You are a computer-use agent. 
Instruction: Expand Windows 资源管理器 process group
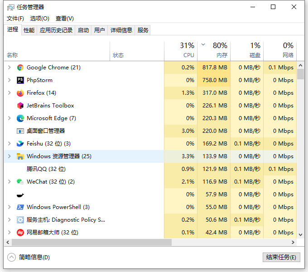(x=10, y=156)
